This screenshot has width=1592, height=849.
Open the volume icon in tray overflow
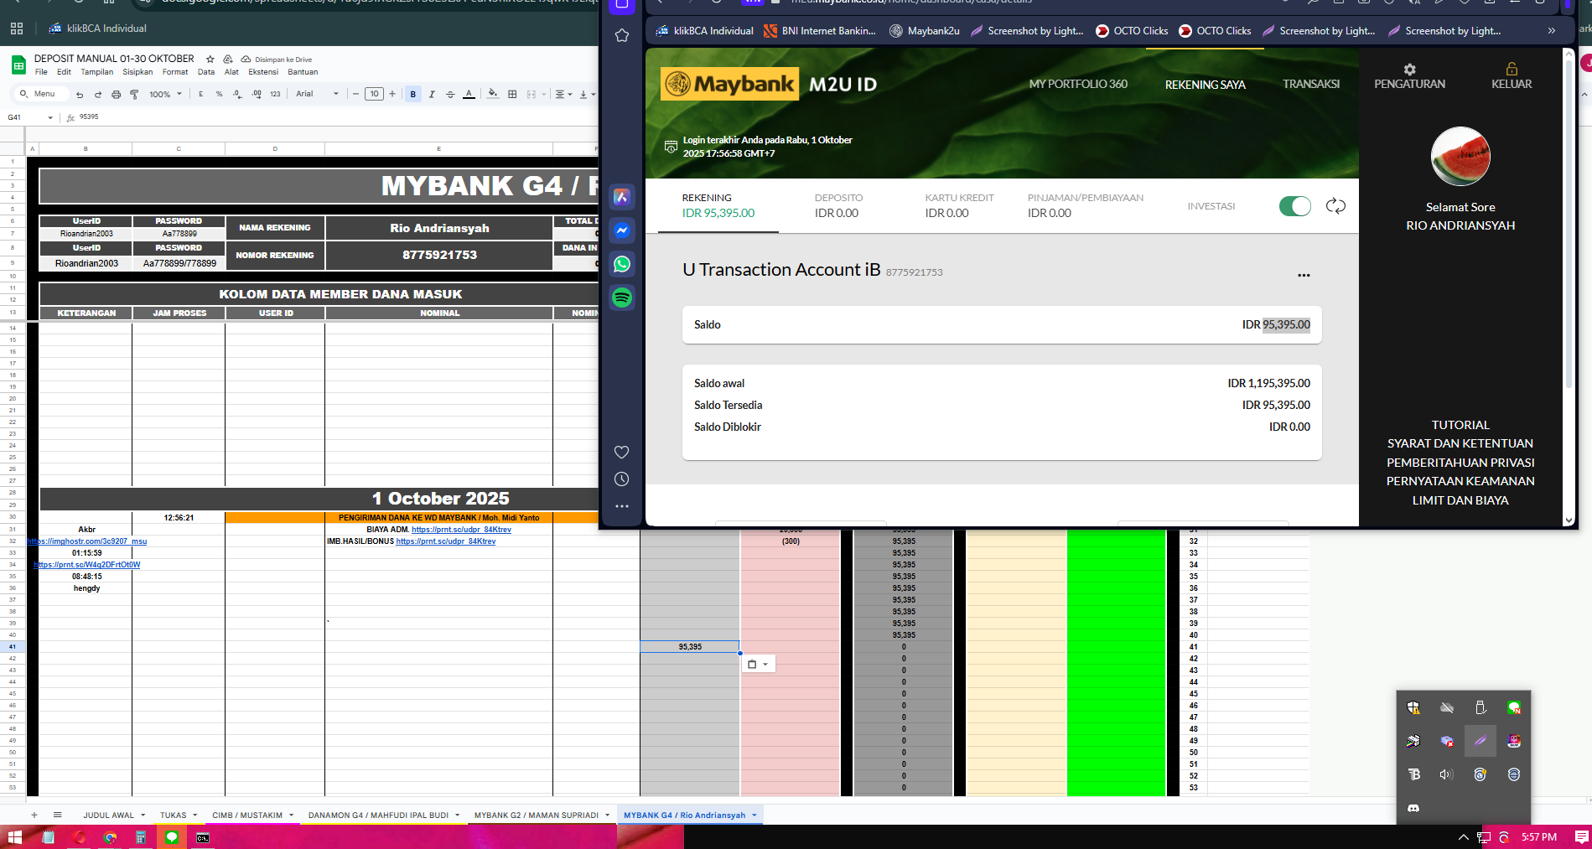tap(1446, 774)
